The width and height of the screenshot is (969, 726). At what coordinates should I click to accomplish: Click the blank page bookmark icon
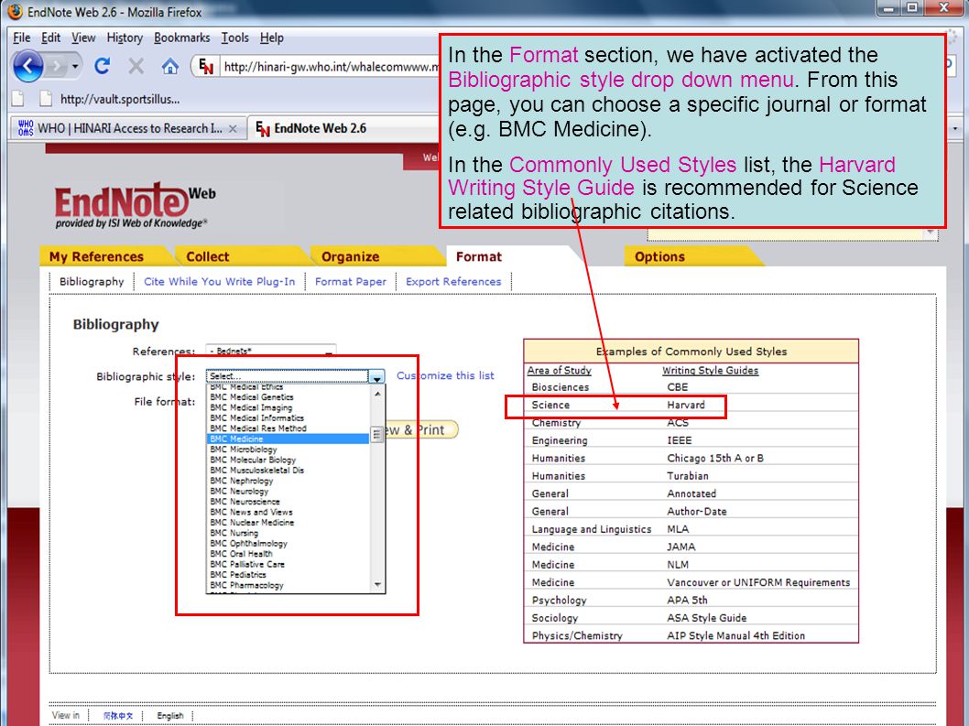18,99
